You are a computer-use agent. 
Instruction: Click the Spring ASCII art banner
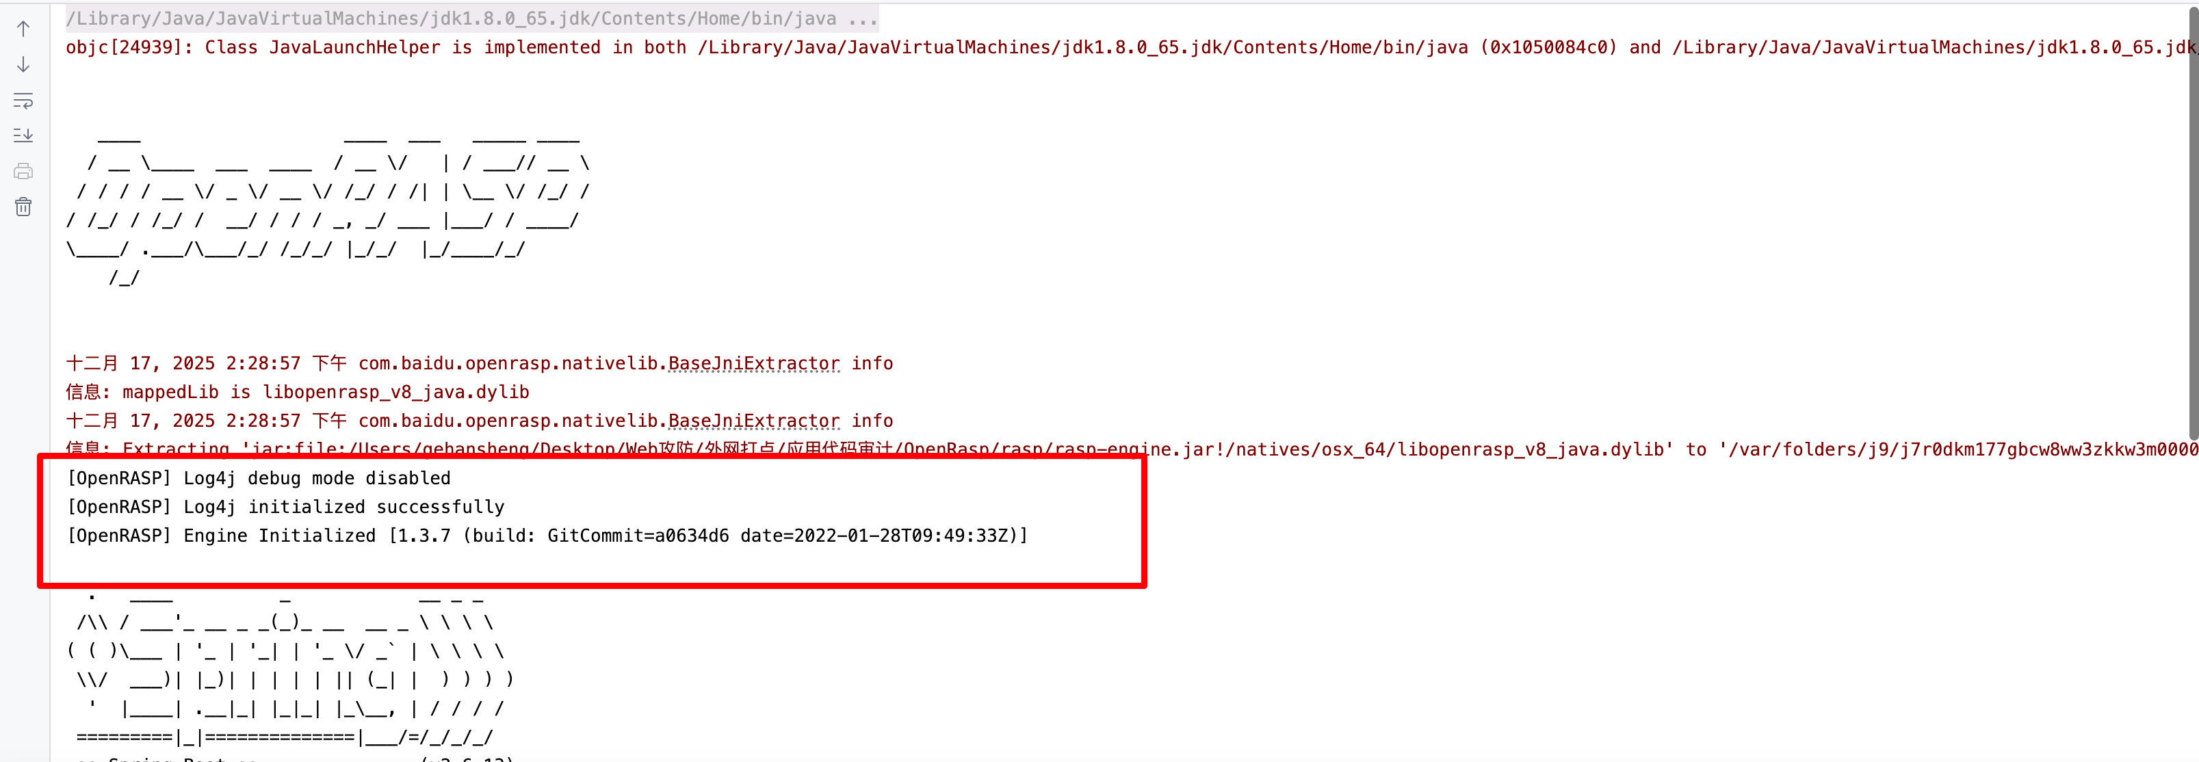(290, 666)
